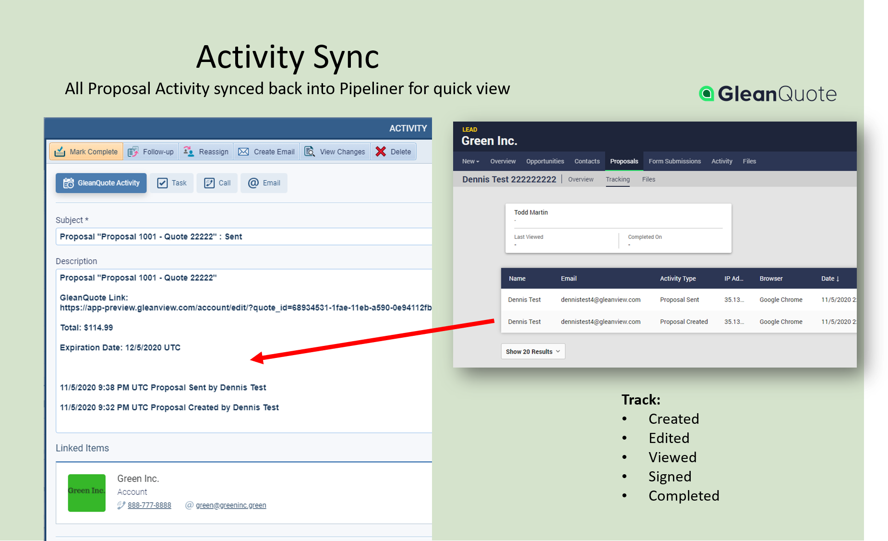Viewport: 888px width, 541px height.
Task: Sort table by Date column
Action: [830, 279]
